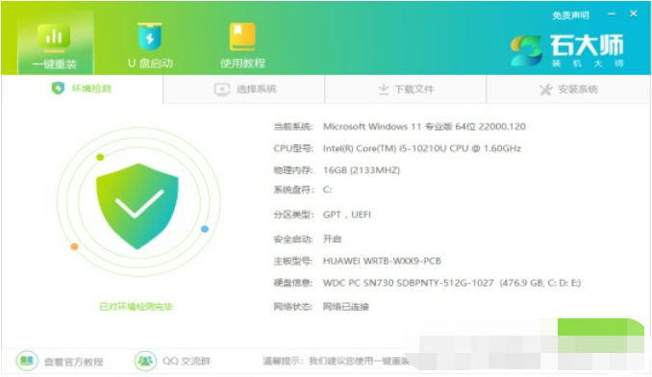Open the QQ交流群 link text
Viewport: 652px width, 377px height.
[x=187, y=361]
